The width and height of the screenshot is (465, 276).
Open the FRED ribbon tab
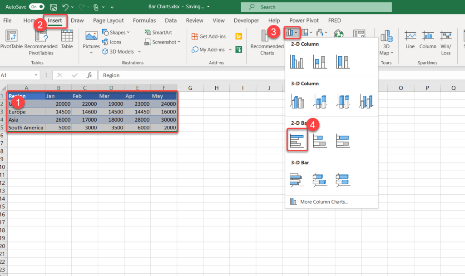click(x=334, y=20)
